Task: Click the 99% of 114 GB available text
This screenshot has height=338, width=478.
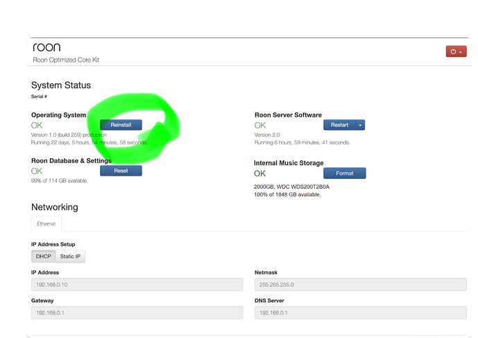Action: click(60, 180)
